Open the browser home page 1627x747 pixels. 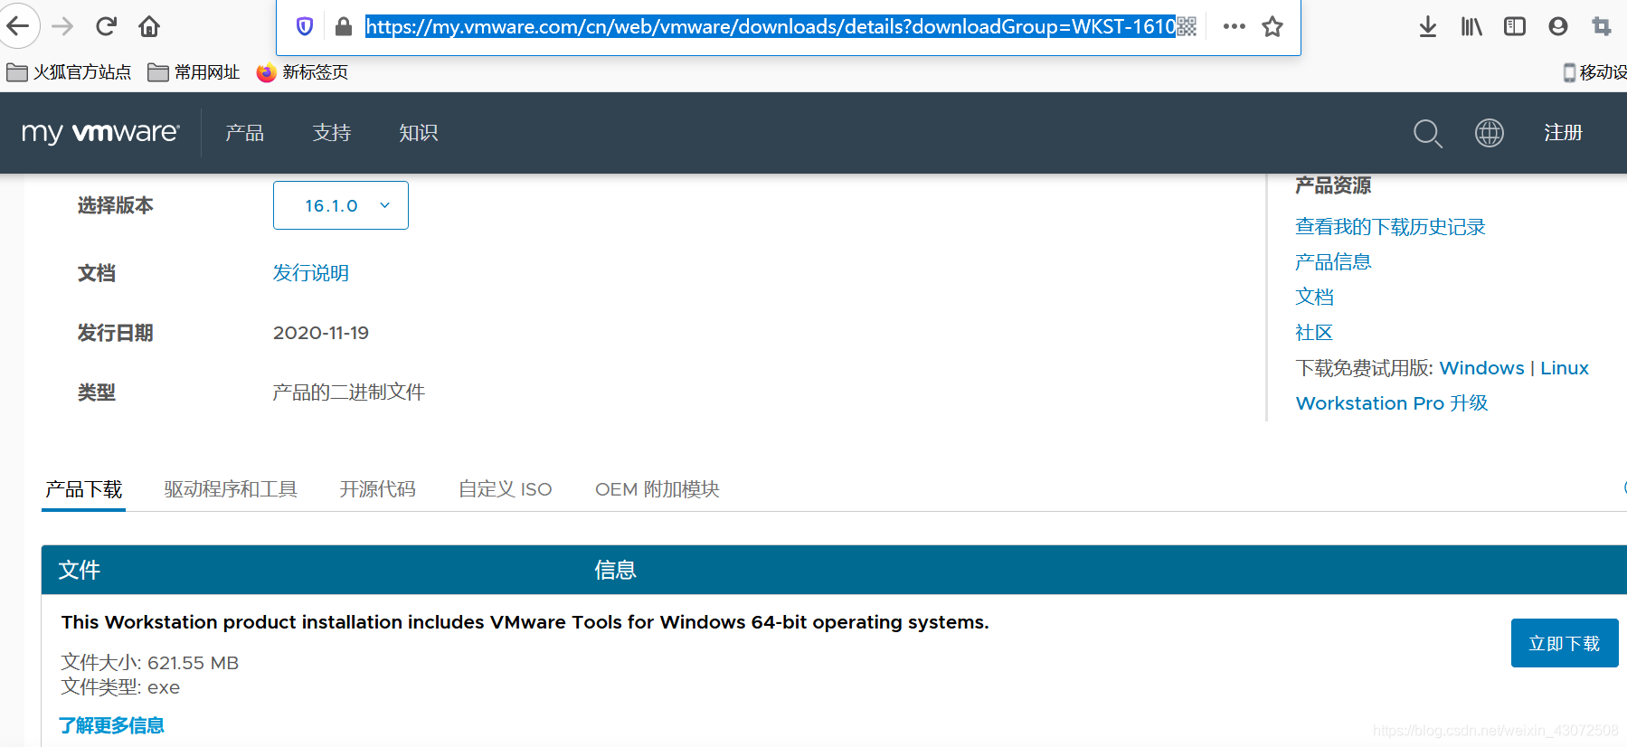pyautogui.click(x=149, y=26)
